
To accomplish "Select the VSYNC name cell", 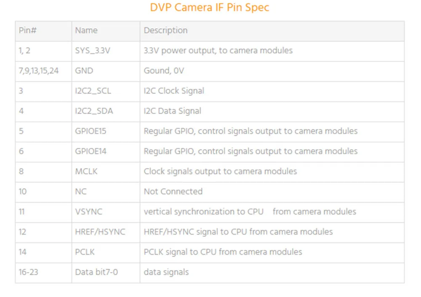I will 106,213.
